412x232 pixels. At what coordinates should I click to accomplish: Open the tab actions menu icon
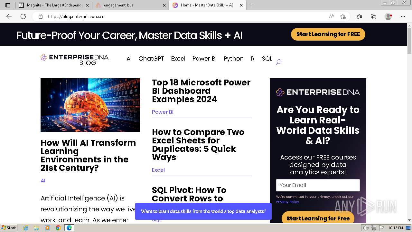8,5
